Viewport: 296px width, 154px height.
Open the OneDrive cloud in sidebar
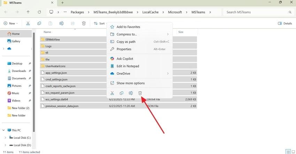point(9,49)
